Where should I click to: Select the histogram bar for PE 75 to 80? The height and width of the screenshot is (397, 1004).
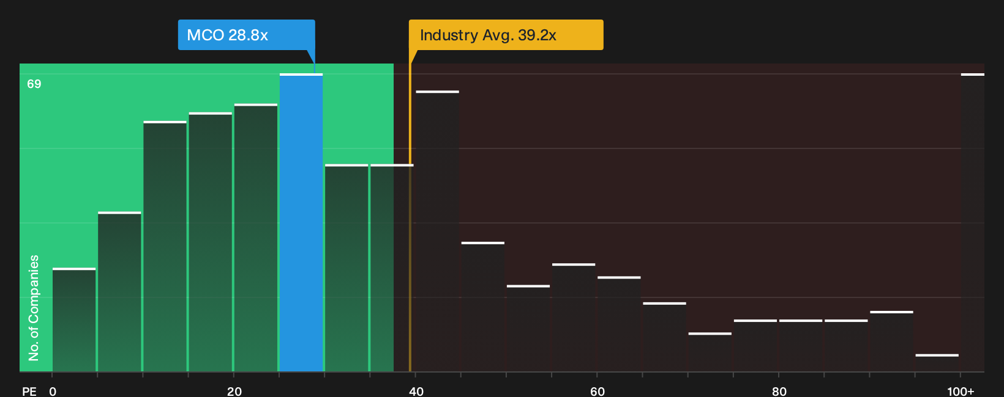(x=755, y=345)
